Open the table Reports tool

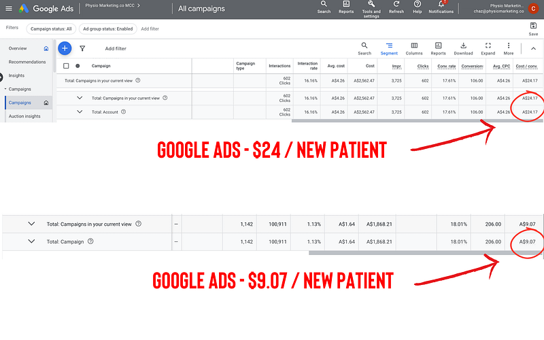[x=438, y=48]
